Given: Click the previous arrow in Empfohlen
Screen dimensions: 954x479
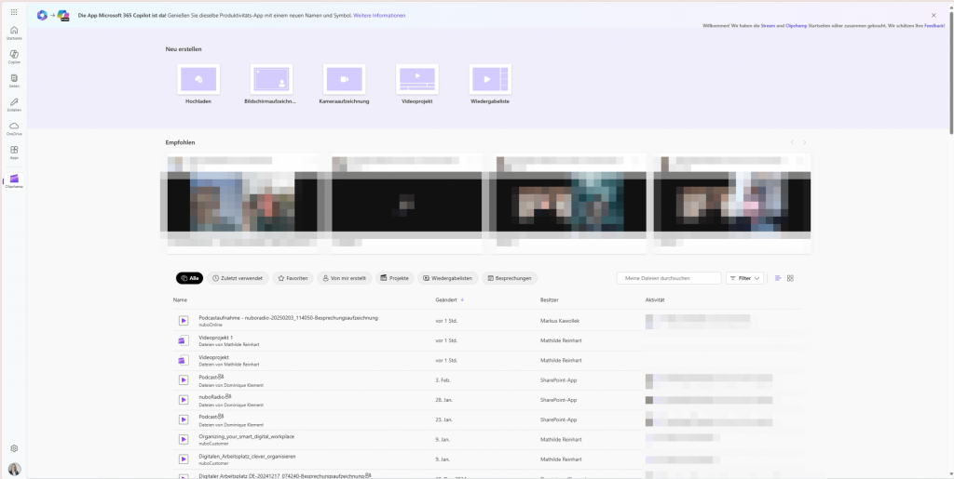Looking at the screenshot, I should point(792,142).
